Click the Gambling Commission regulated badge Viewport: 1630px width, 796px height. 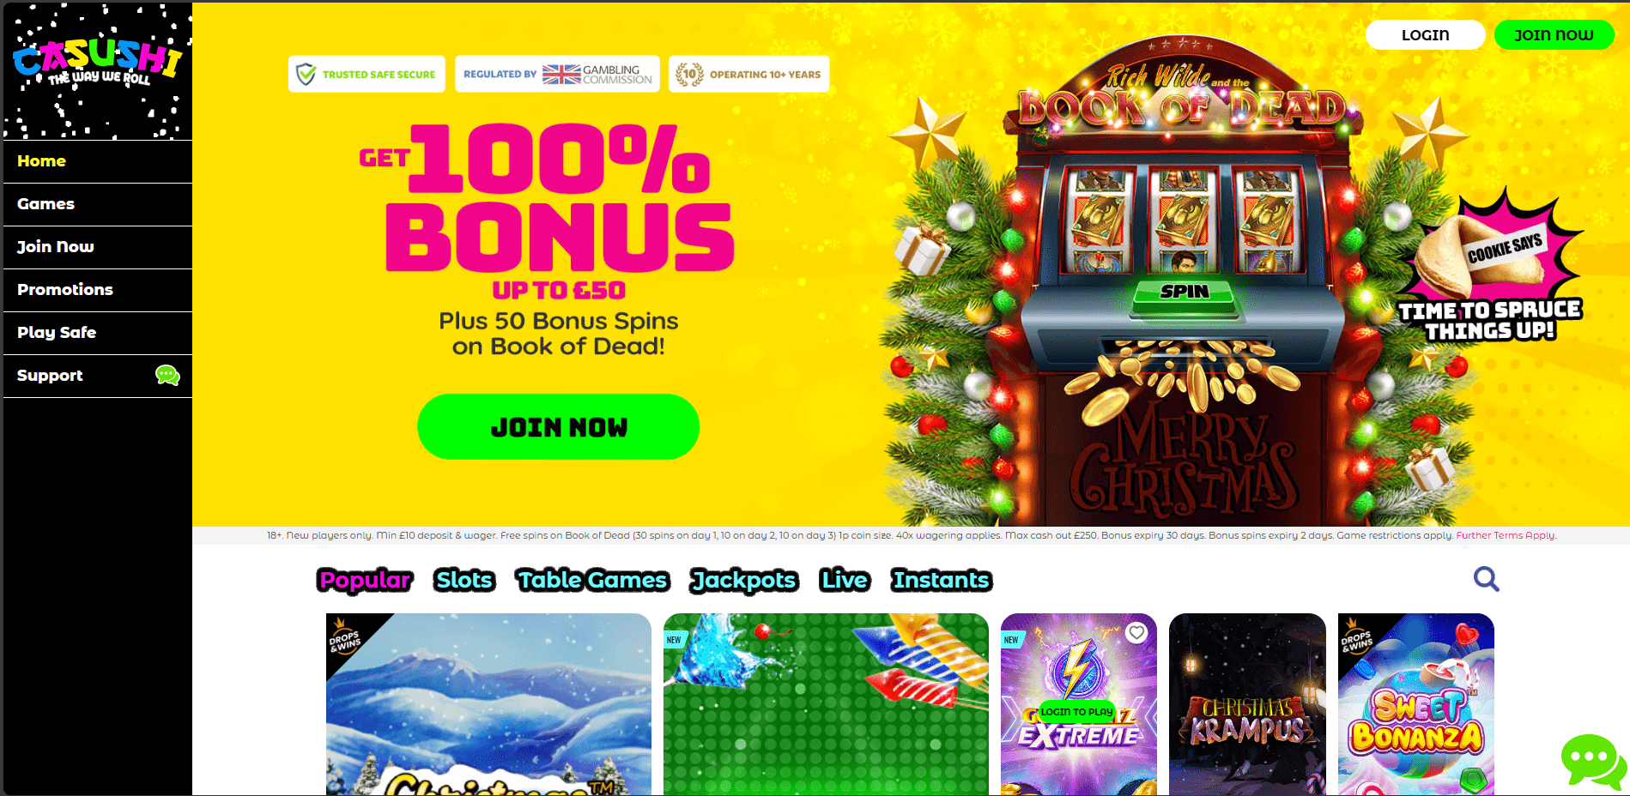point(557,74)
